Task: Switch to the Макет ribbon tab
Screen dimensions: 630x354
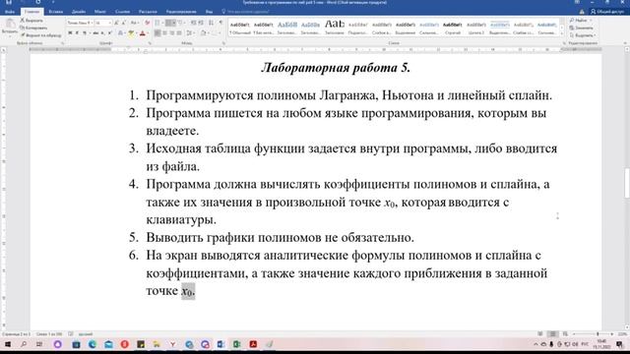Action: pyautogui.click(x=100, y=12)
